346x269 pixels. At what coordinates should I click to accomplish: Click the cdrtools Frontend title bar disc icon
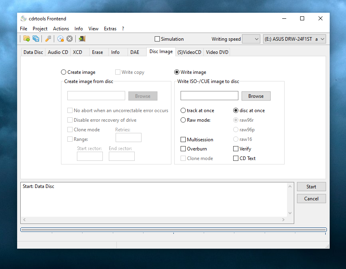coord(24,18)
